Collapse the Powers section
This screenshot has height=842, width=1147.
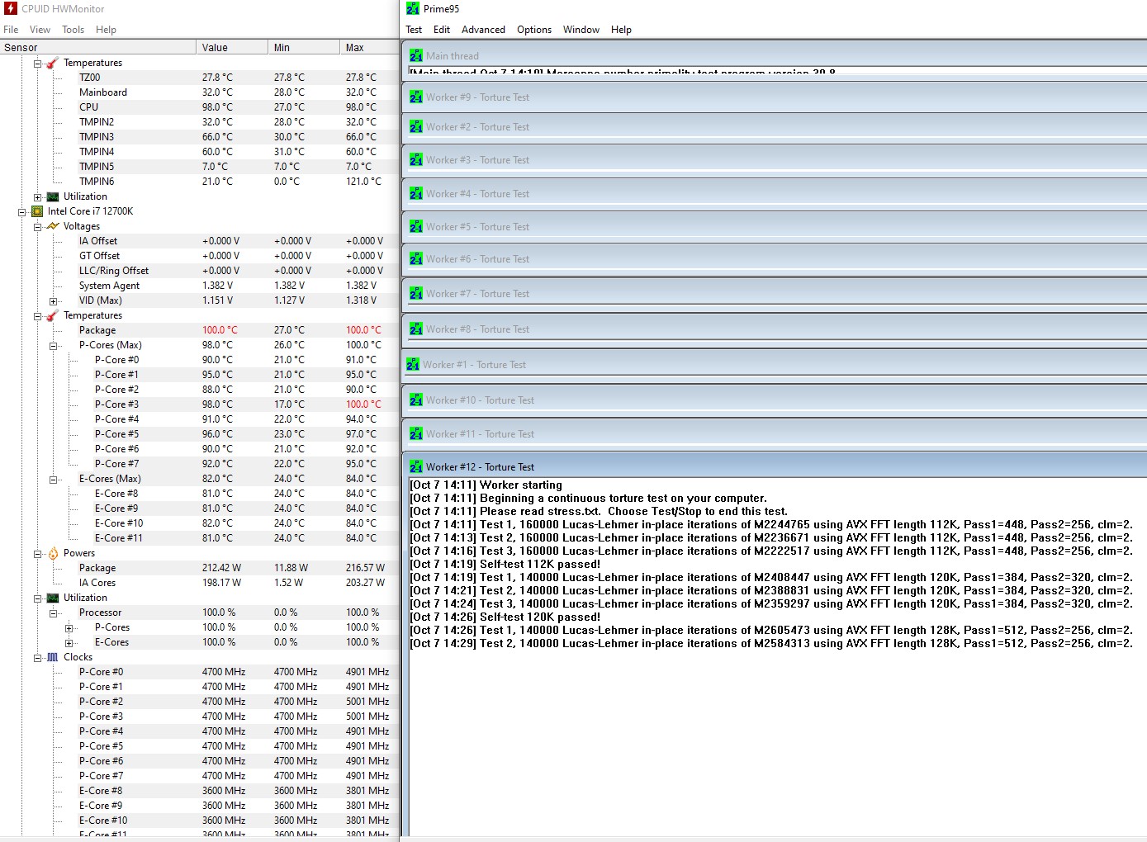(x=38, y=554)
